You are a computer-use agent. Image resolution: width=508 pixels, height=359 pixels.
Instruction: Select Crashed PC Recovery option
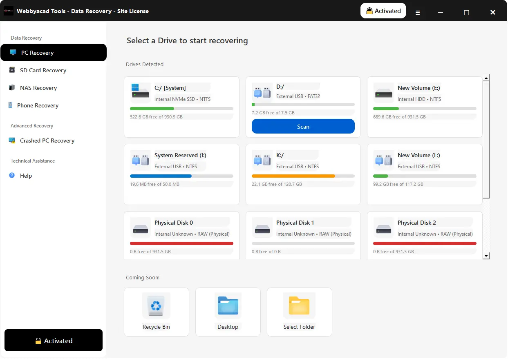pyautogui.click(x=47, y=140)
